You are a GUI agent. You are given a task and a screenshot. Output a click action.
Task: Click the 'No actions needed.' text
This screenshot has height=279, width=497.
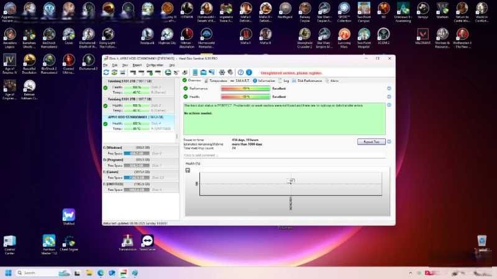click(198, 113)
